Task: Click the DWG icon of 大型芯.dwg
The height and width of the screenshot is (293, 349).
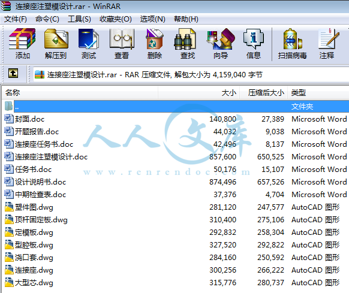Action: click(x=9, y=282)
